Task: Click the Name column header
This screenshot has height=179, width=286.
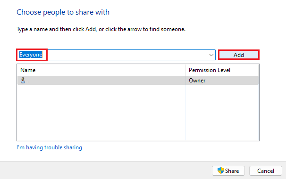Action: (x=101, y=70)
